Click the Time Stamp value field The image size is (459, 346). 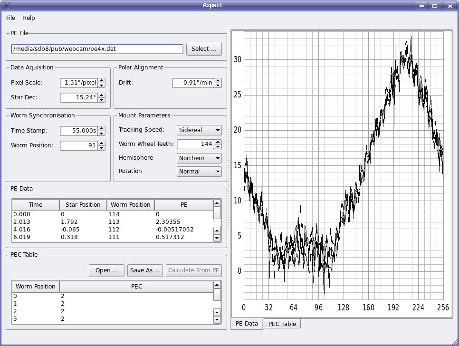click(x=79, y=131)
